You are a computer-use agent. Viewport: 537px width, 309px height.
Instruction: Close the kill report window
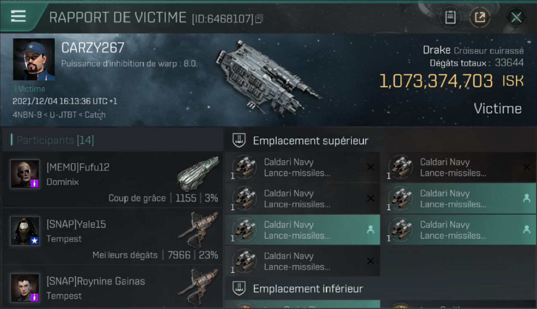516,17
